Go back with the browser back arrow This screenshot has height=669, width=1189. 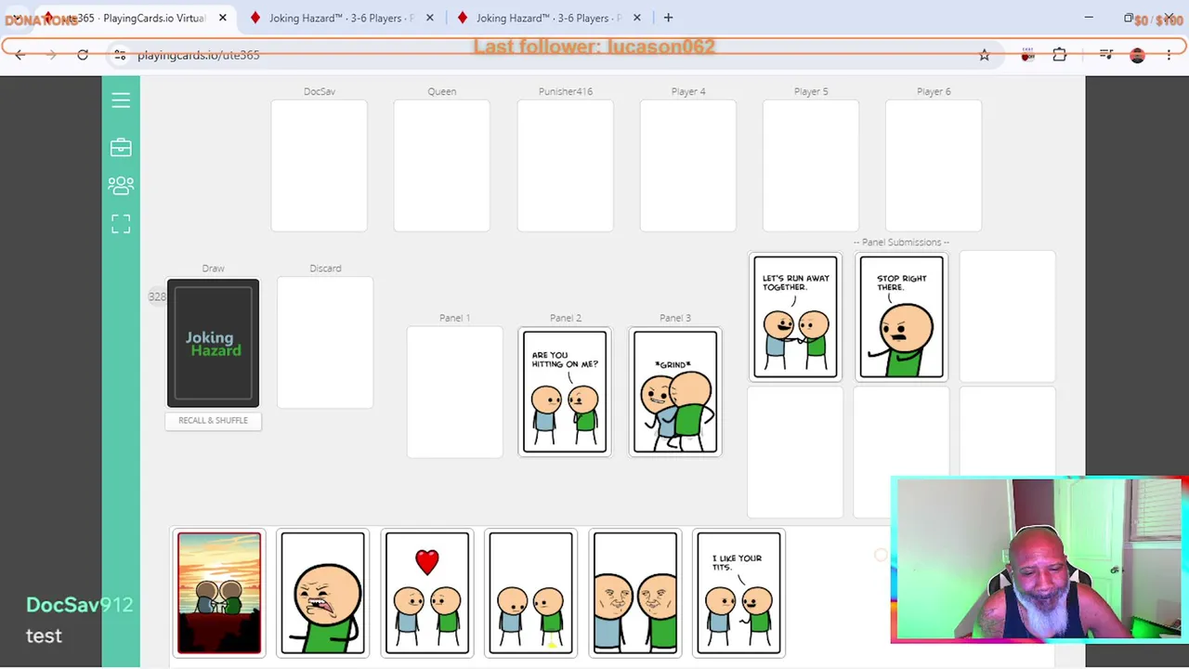pos(20,55)
